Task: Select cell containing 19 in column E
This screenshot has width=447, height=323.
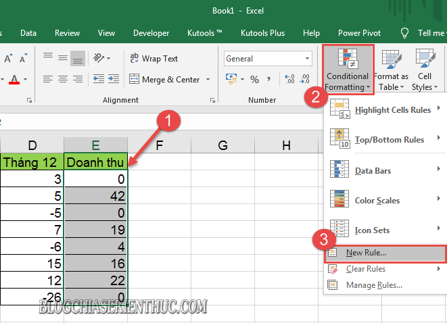Action: point(96,230)
